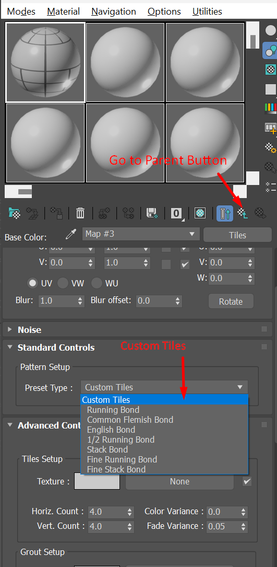Click the Standard Controls rollout grip icon
277x567 pixels.
tap(264, 347)
